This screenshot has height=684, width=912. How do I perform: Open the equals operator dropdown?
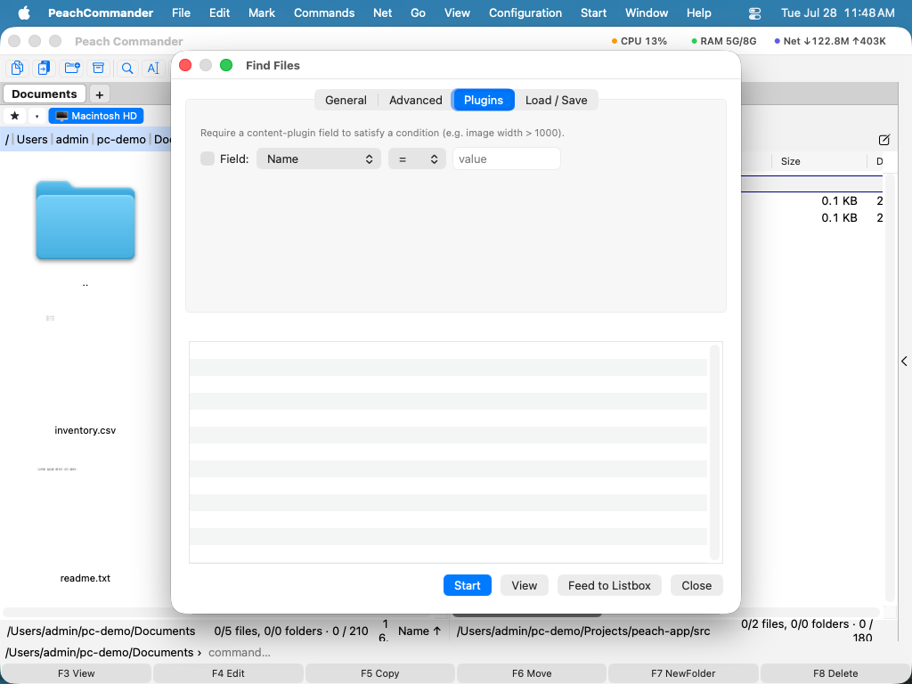417,159
